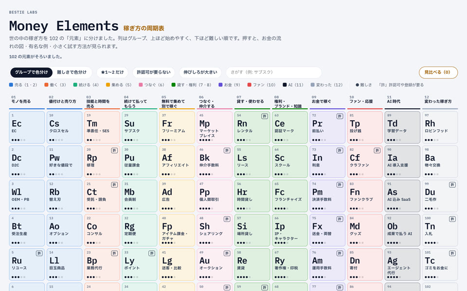
Task: Click orange 働く (3) legend swatch
Action: pyautogui.click(x=46, y=85)
